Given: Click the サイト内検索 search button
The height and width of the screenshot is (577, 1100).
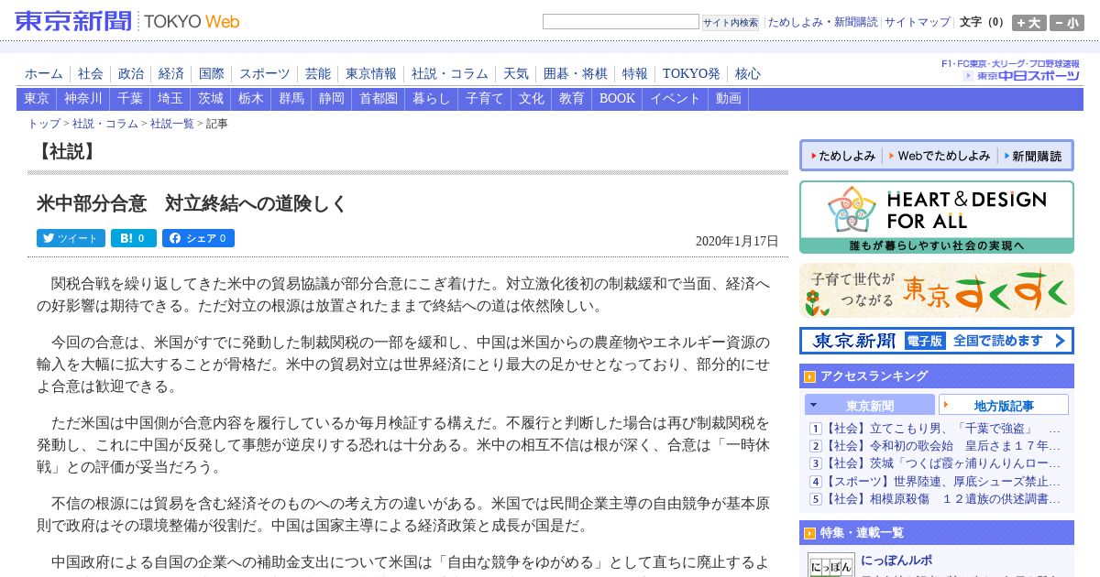Looking at the screenshot, I should point(731,22).
